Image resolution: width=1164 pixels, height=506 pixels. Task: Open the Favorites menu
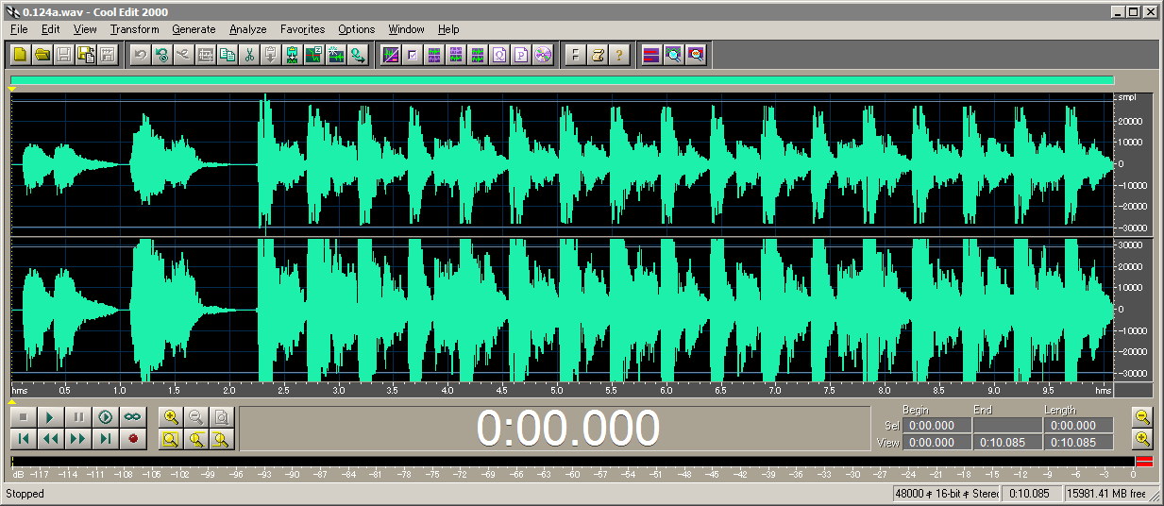302,29
